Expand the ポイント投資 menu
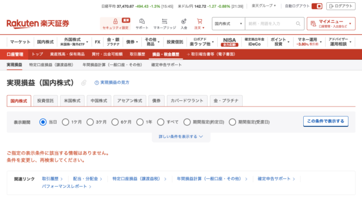Viewport: 362px width, 203px height. pyautogui.click(x=280, y=42)
